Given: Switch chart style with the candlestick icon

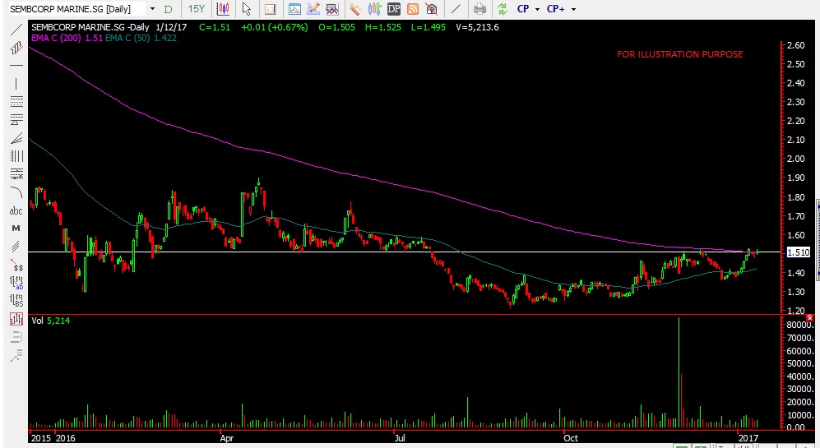Looking at the screenshot, I should tap(223, 9).
